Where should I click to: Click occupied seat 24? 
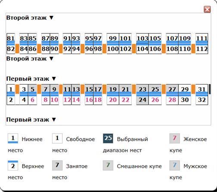pos(143,100)
